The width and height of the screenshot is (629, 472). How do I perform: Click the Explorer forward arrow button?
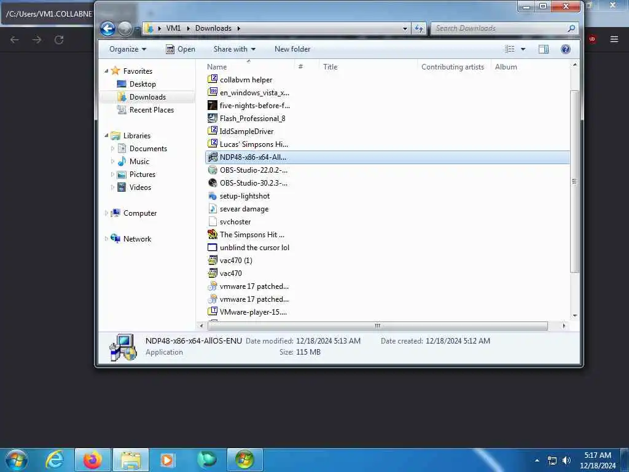point(125,28)
